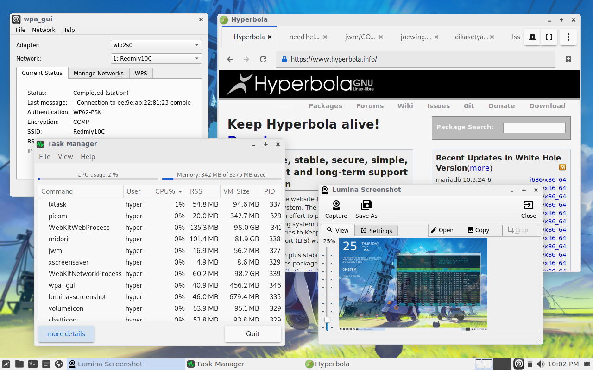Screen dimensions: 593x370
Task: Open the text editor taskbar launcher
Action: (46, 364)
